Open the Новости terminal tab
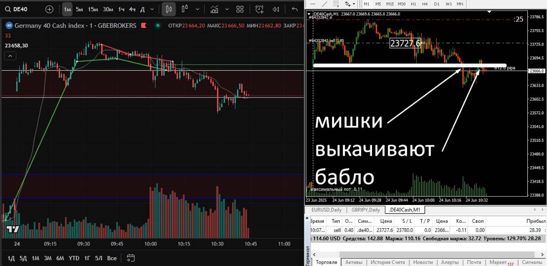This screenshot has height=266, width=547. point(423,262)
